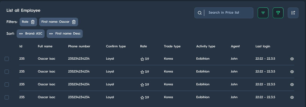
Task: Click the Agent column header
Action: coord(235,46)
